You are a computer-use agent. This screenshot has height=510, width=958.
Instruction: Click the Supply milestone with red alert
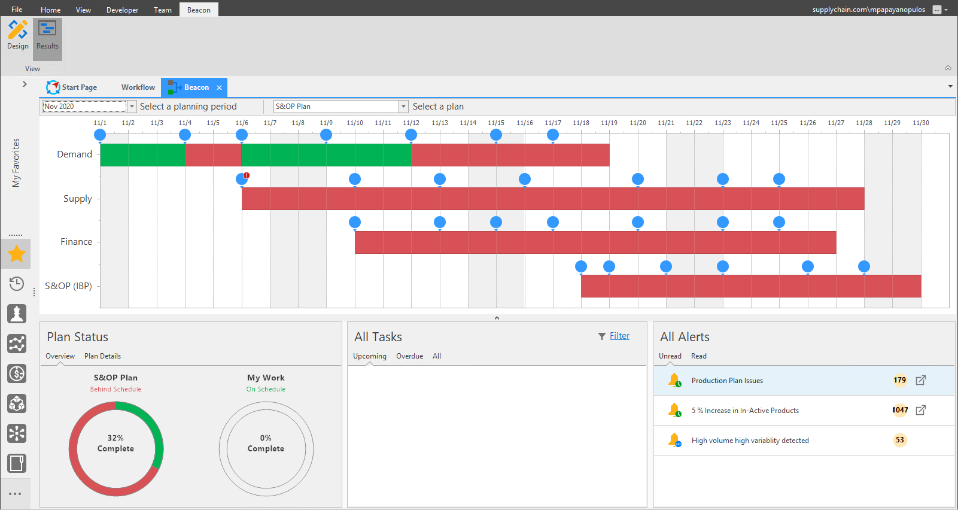coord(242,178)
